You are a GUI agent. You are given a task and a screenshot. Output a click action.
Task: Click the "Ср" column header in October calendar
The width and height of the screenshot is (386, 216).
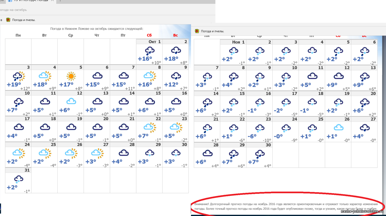[x=71, y=35]
